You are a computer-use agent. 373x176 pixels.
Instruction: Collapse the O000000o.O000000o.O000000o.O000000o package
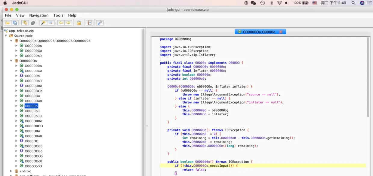click(x=11, y=41)
